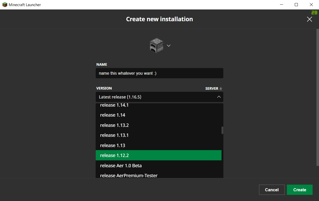Viewport: 319px width, 201px height.
Task: Click the Cancel button
Action: coord(272,190)
